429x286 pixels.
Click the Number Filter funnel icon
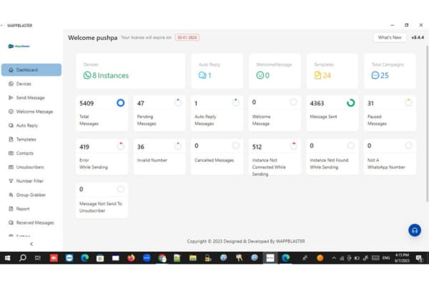(10, 181)
